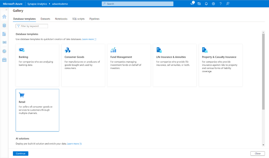Open the help question mark icon
269x158 pixels.
pos(221,4)
